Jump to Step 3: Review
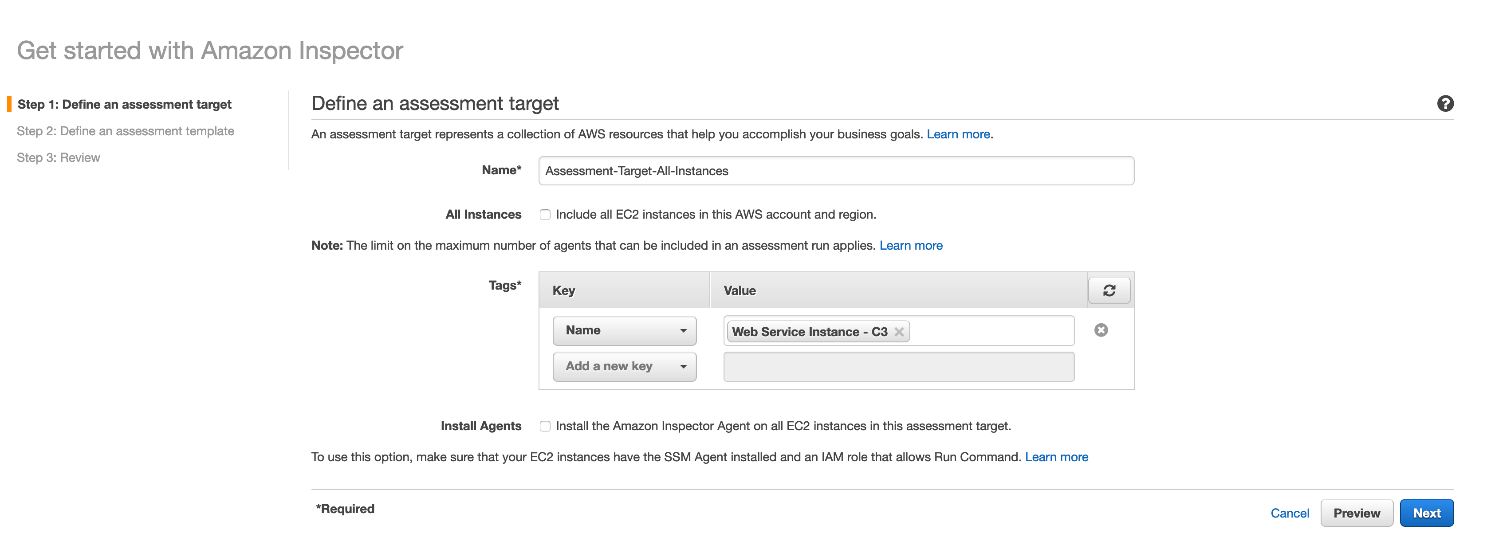1487x557 pixels. click(x=58, y=157)
